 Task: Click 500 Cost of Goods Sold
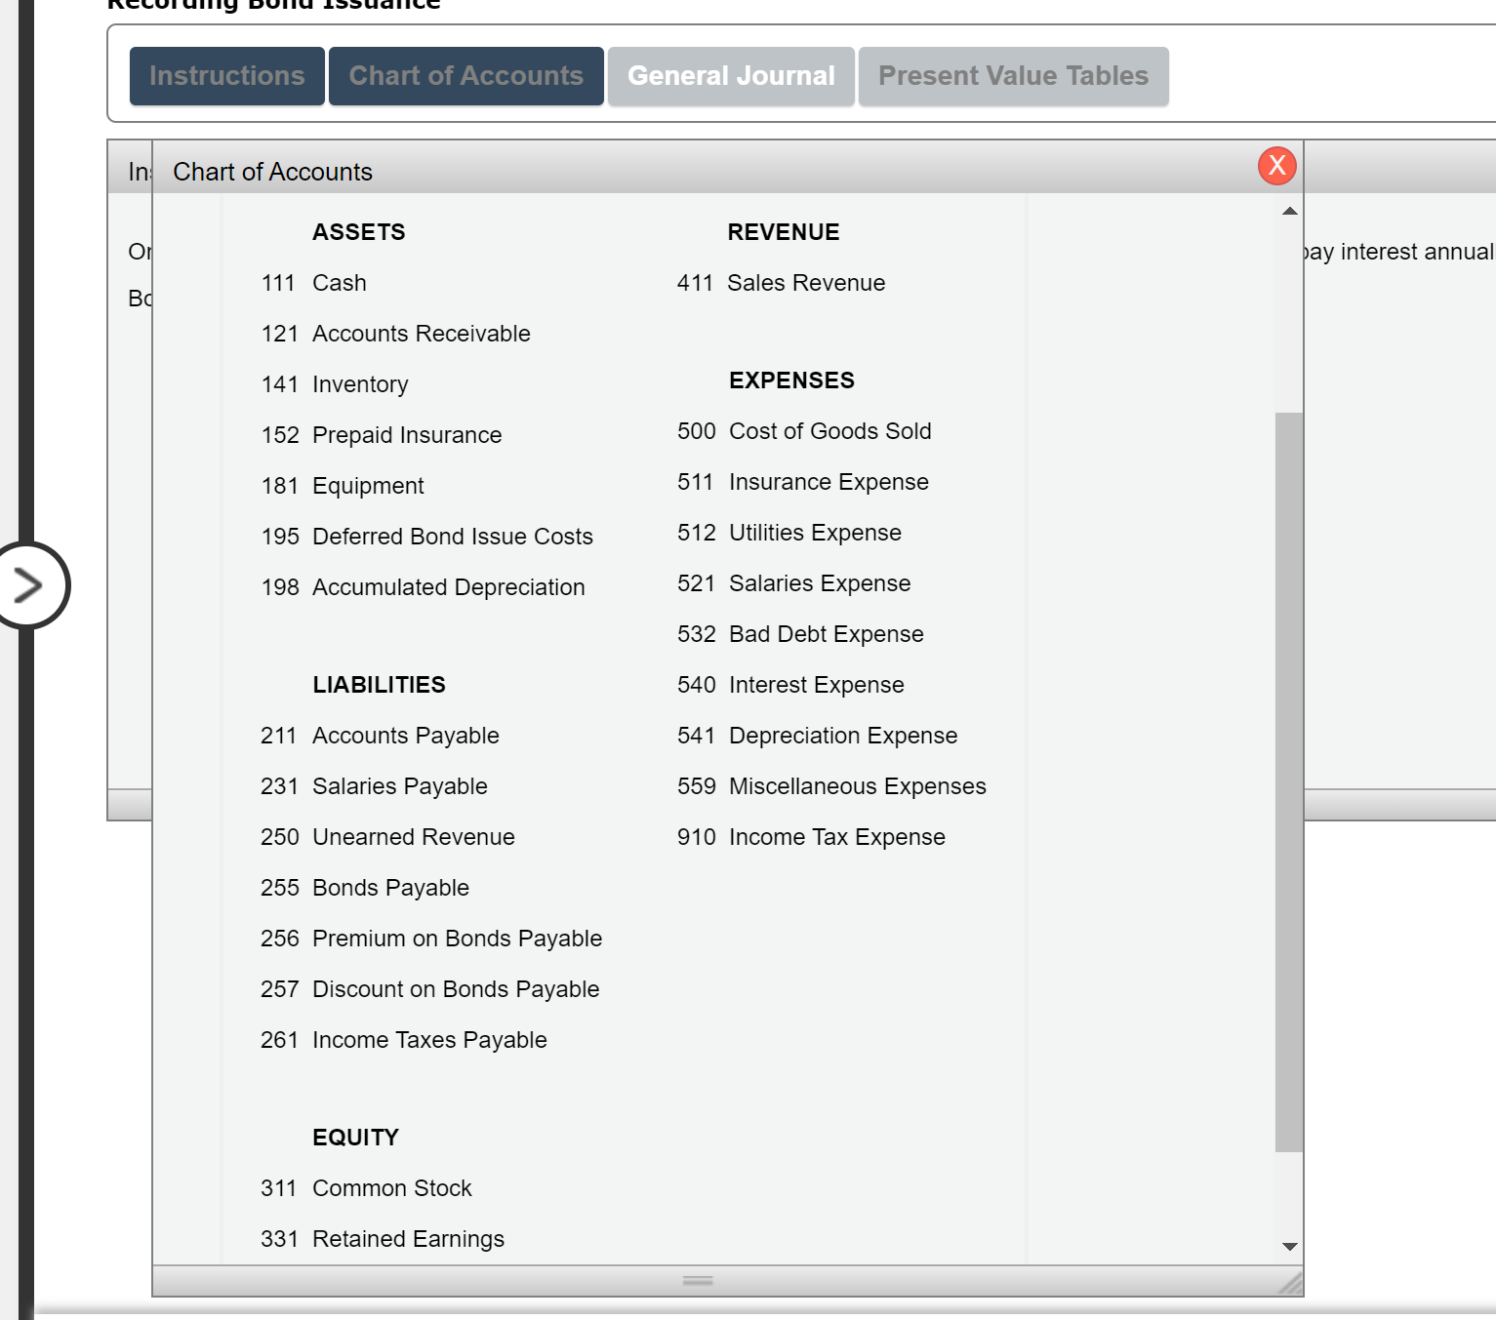804,431
